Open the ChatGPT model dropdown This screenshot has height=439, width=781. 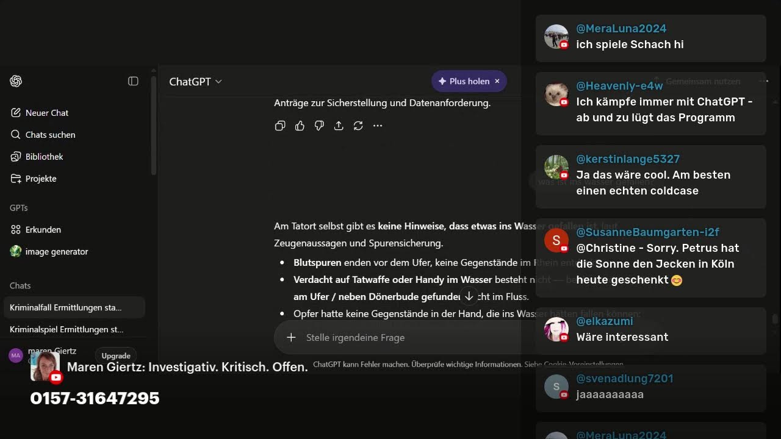tap(196, 82)
